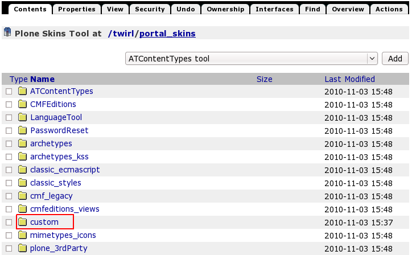Click the root slash before twirl

point(110,34)
